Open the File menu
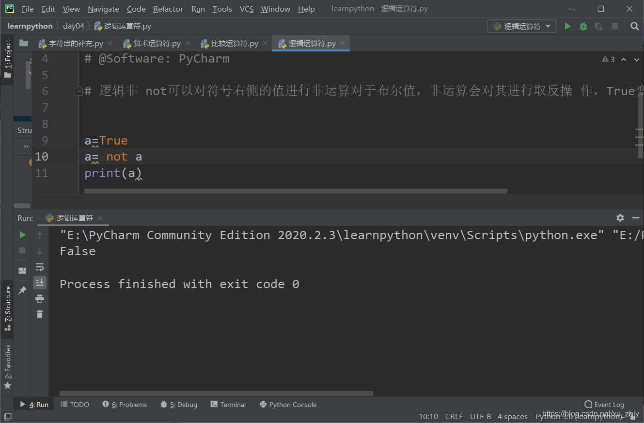 28,9
